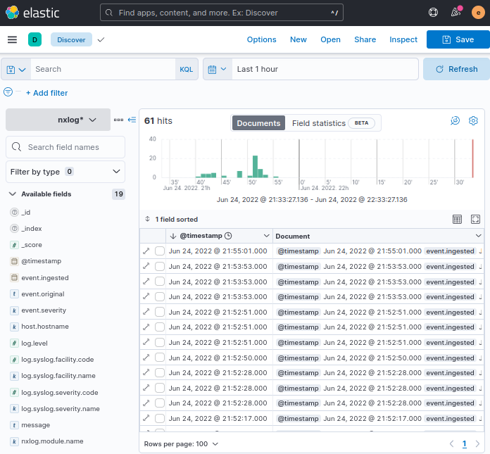Click the help menu icon in header

coord(433,13)
